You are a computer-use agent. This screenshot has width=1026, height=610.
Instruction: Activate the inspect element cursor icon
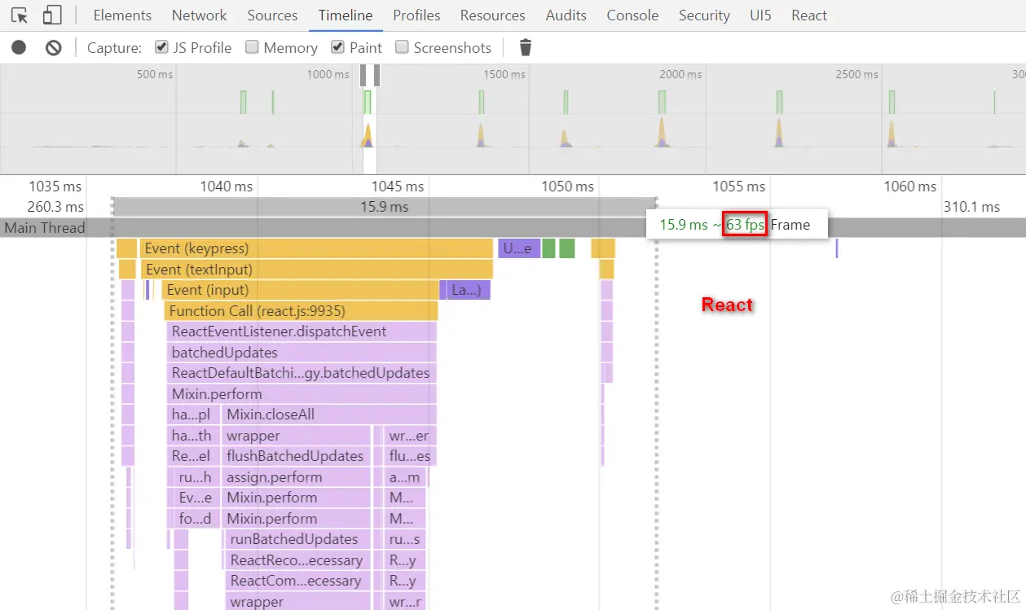click(20, 15)
